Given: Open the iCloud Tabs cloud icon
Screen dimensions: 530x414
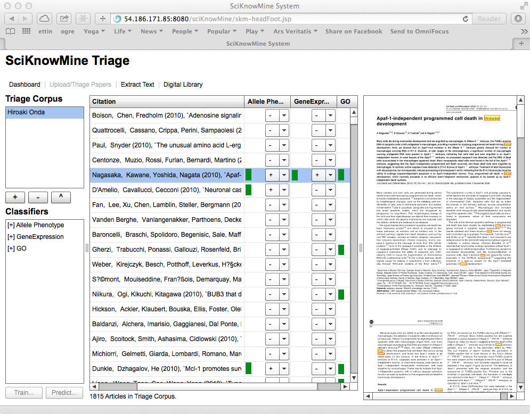Looking at the screenshot, I should pyautogui.click(x=44, y=19).
